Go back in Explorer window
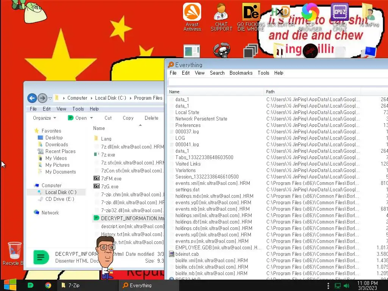 pyautogui.click(x=32, y=98)
